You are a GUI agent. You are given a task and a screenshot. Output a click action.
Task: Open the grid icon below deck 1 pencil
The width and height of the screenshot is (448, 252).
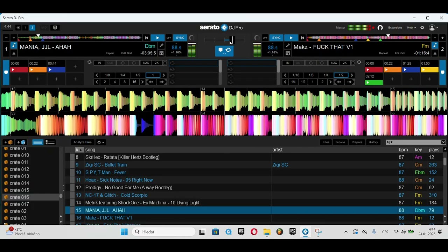161,53
